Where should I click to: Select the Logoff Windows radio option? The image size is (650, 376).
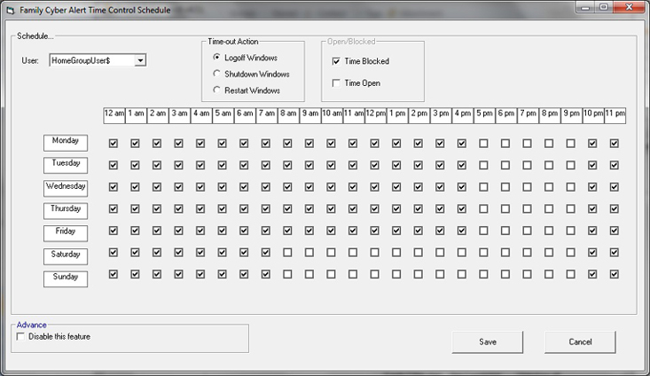pos(217,58)
